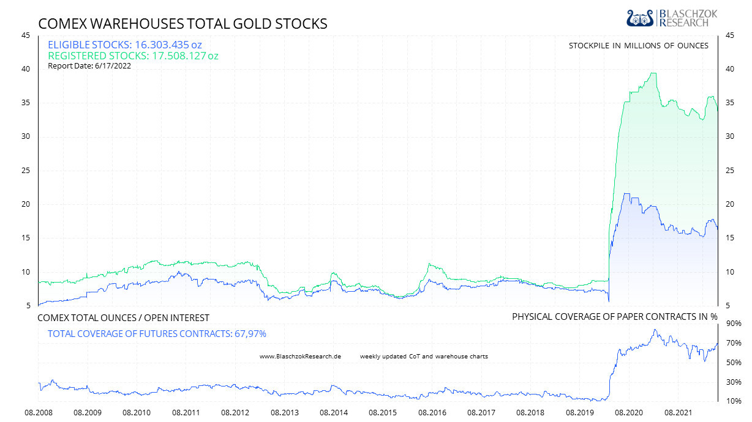
Task: Click the 45 tick on the left y-axis
Action: click(26, 35)
